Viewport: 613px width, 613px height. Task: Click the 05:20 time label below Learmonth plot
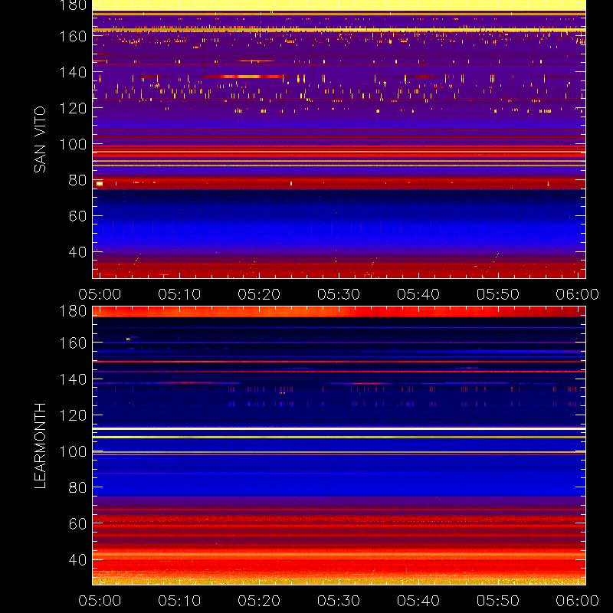pyautogui.click(x=259, y=601)
